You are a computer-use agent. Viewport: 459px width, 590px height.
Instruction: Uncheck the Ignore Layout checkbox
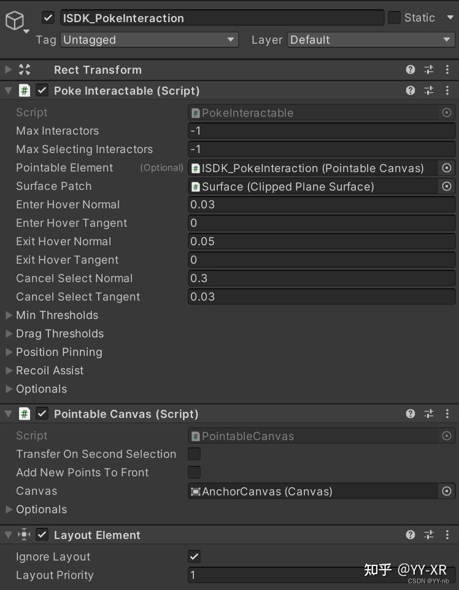pyautogui.click(x=194, y=557)
